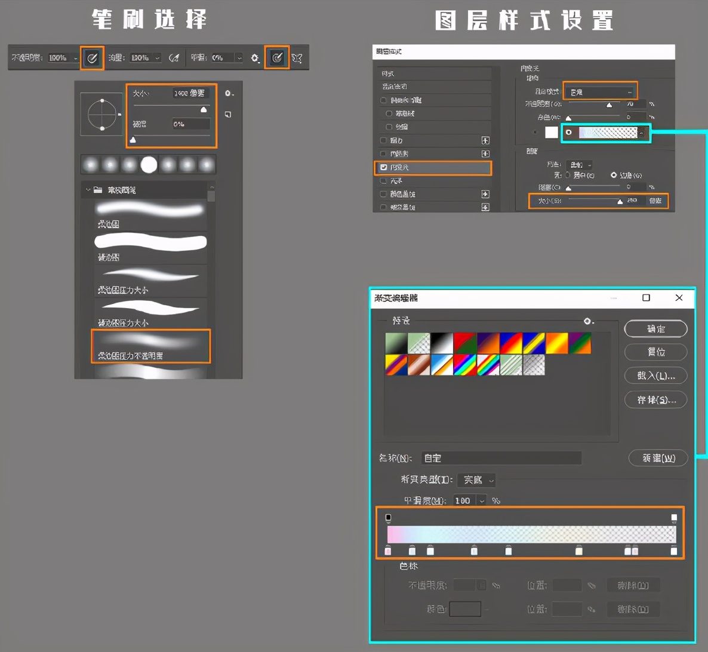The width and height of the screenshot is (708, 652).
Task: Click create new brush preset icon
Action: coord(228,114)
